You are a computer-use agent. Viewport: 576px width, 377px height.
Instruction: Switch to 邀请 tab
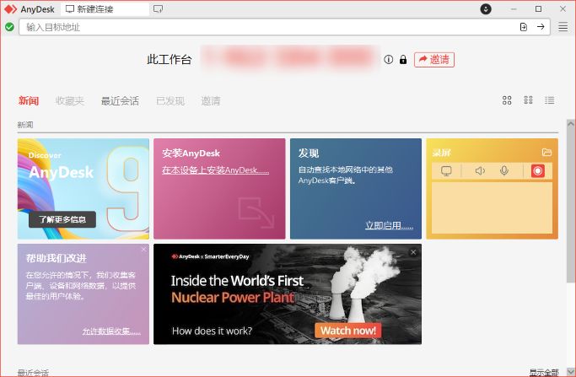coord(211,100)
